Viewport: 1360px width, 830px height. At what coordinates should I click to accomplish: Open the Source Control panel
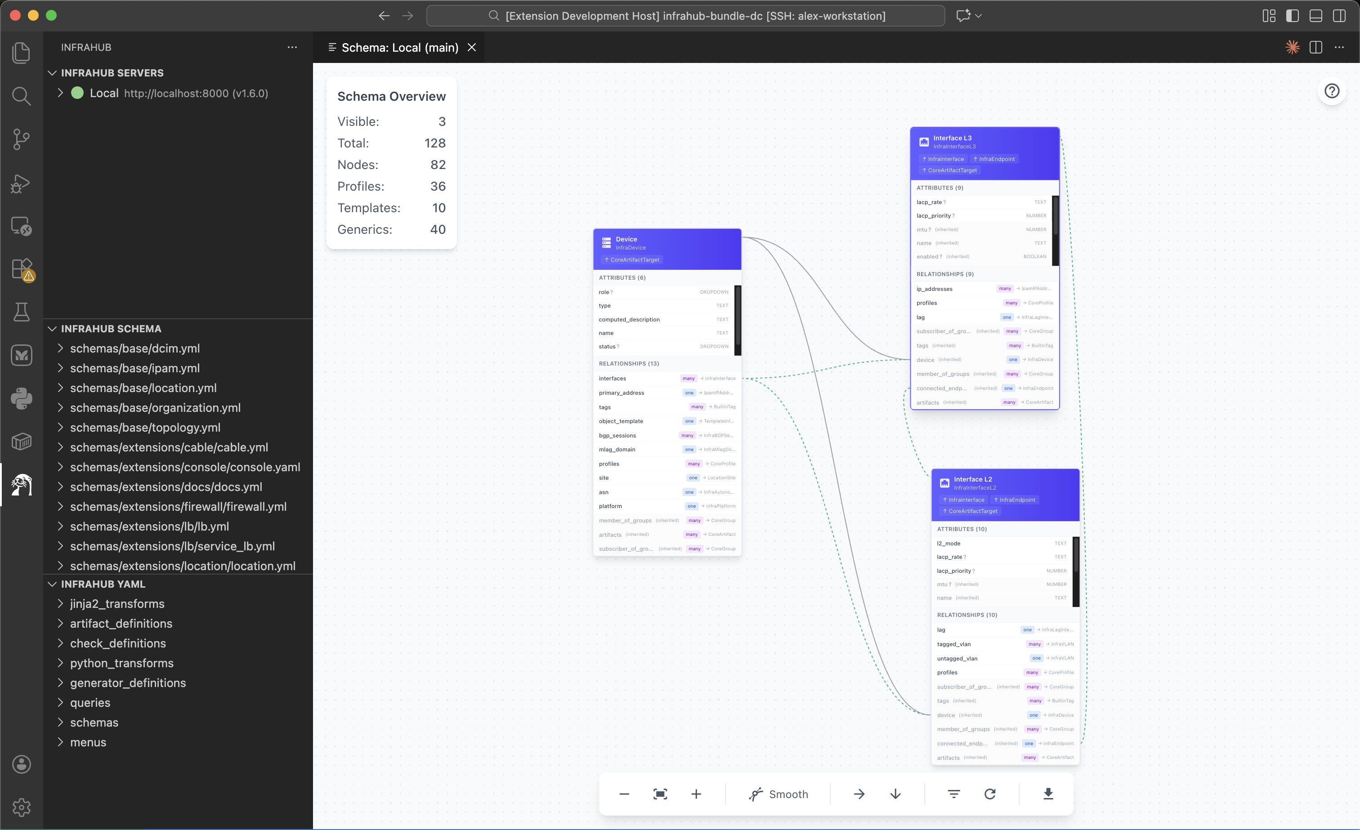pos(22,139)
